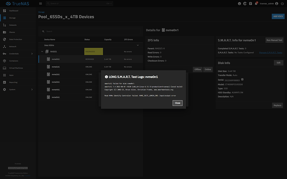
Task: Open the Reporting chart icon in the sidebar
Action: pos(5,82)
